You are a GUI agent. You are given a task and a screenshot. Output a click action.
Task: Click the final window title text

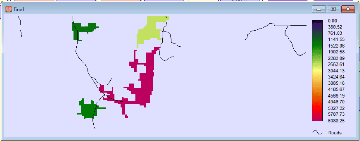[19, 9]
